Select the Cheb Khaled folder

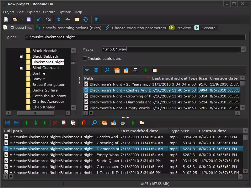[x=44, y=107]
